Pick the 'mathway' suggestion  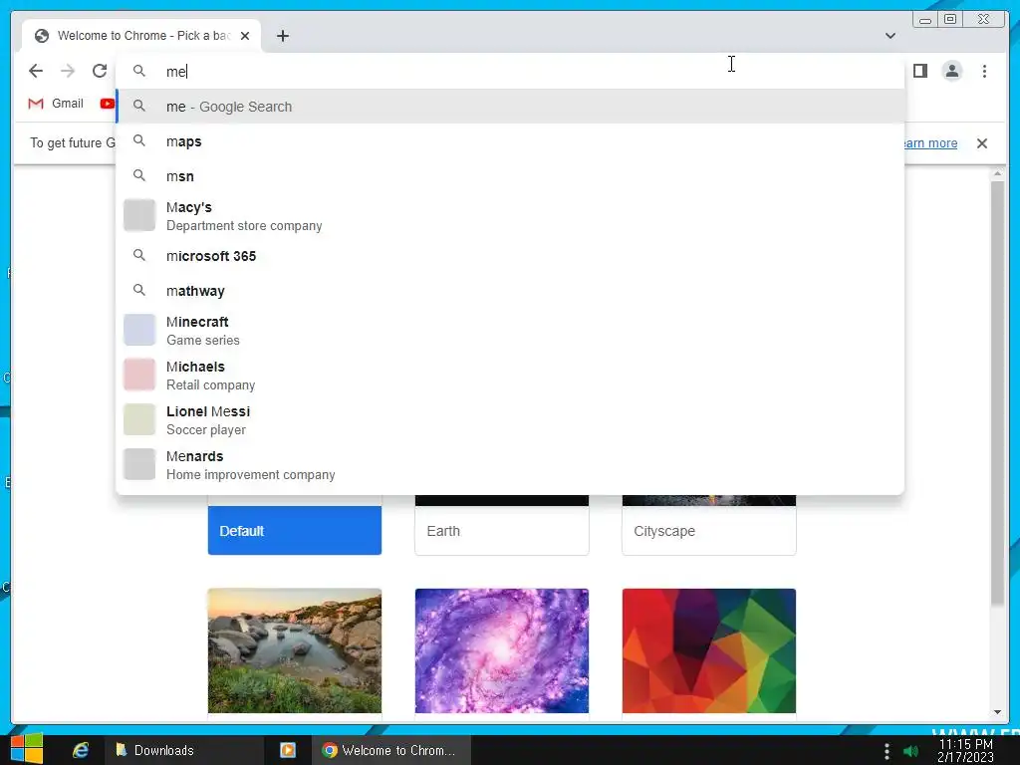coord(511,291)
